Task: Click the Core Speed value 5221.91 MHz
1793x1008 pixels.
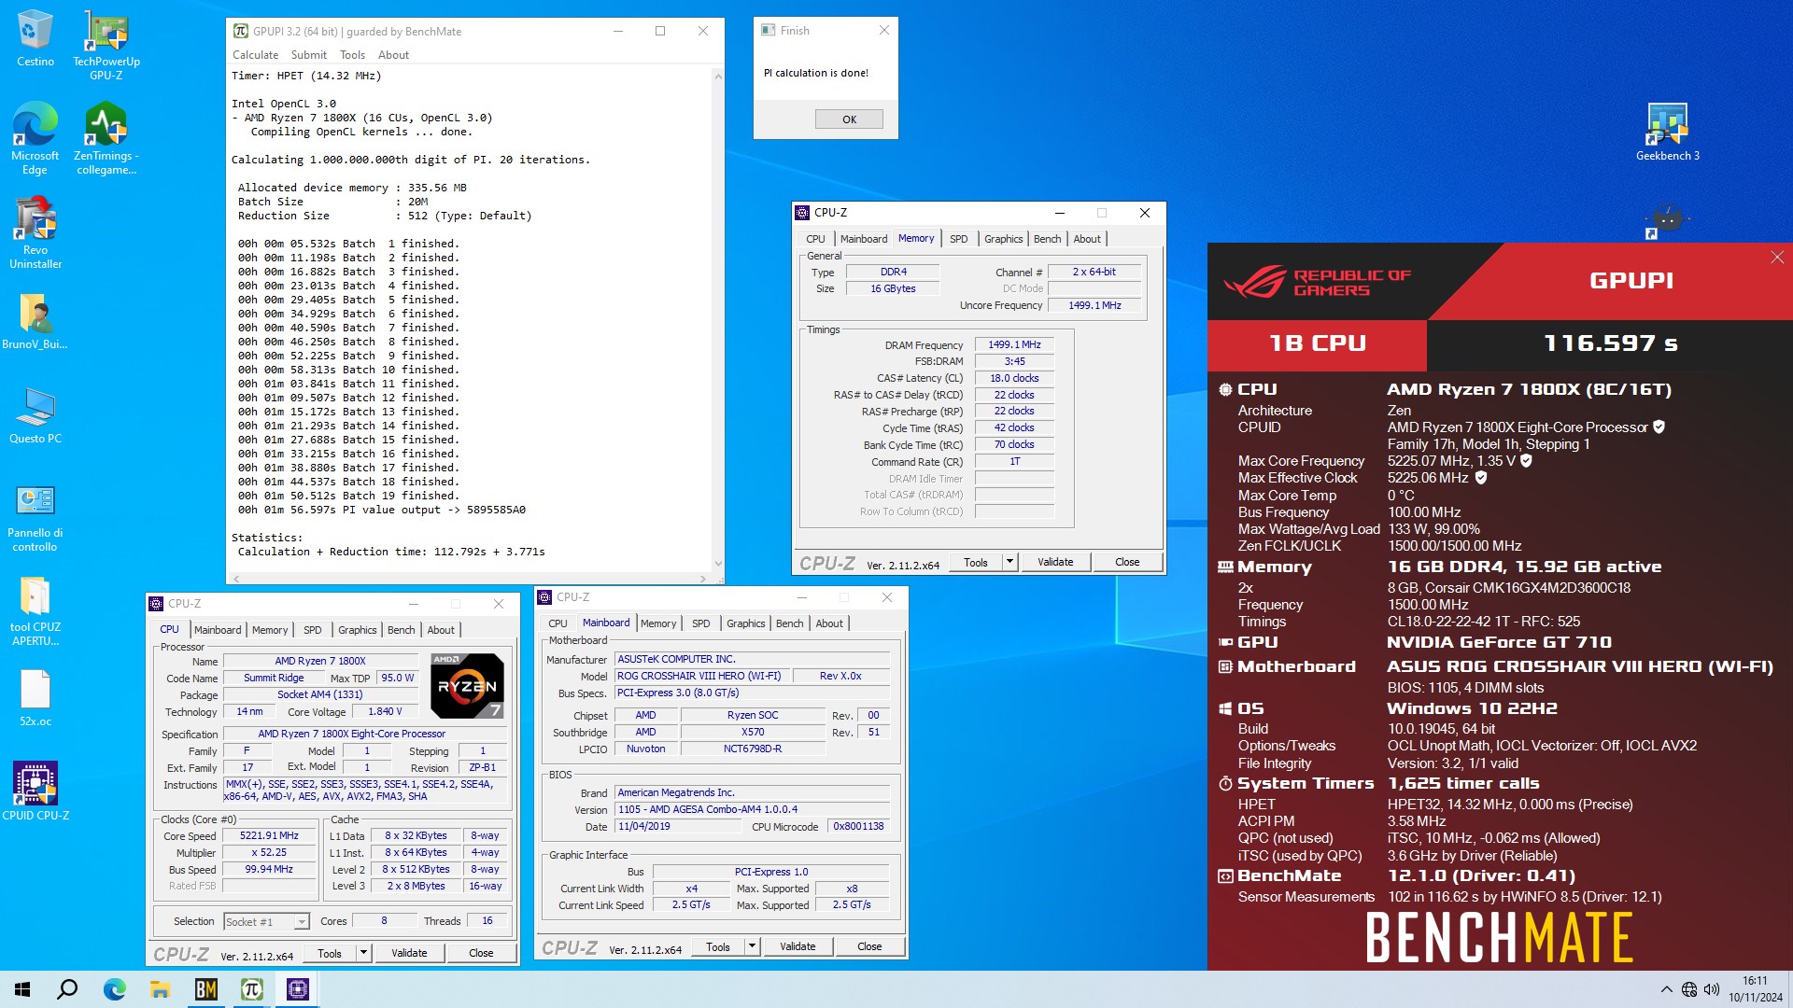Action: pos(269,835)
